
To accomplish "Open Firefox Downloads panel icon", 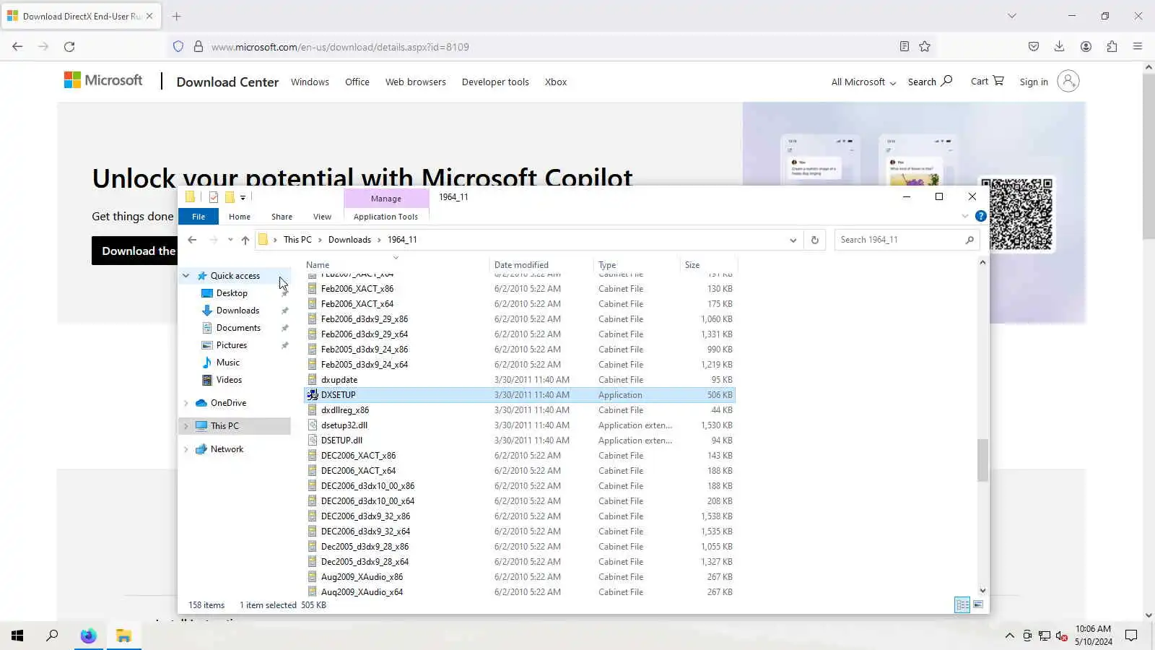I will coord(1059,47).
